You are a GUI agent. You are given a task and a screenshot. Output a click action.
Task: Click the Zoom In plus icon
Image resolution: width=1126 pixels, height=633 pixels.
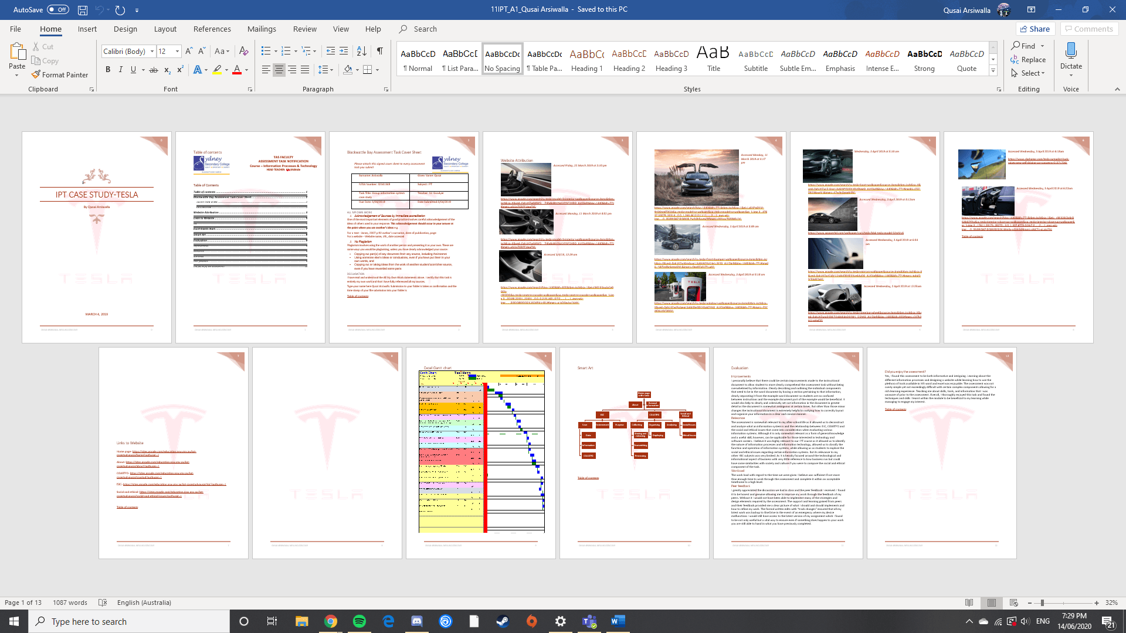[1097, 603]
